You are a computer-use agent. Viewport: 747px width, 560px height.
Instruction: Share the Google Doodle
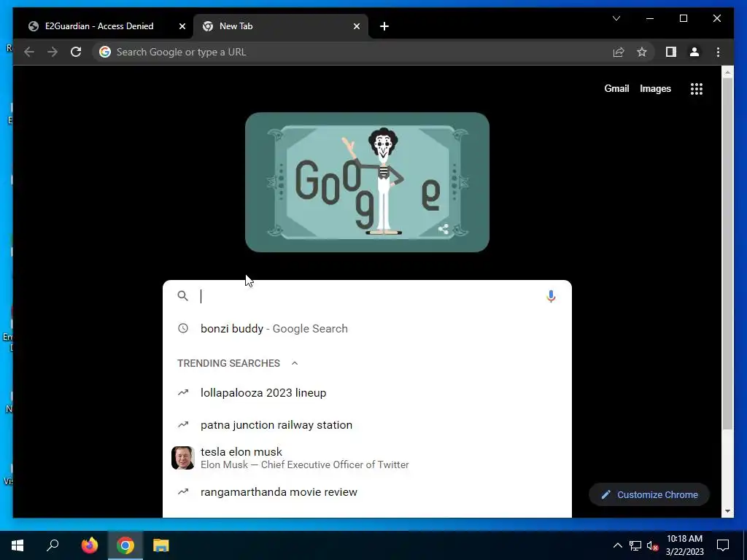point(443,229)
